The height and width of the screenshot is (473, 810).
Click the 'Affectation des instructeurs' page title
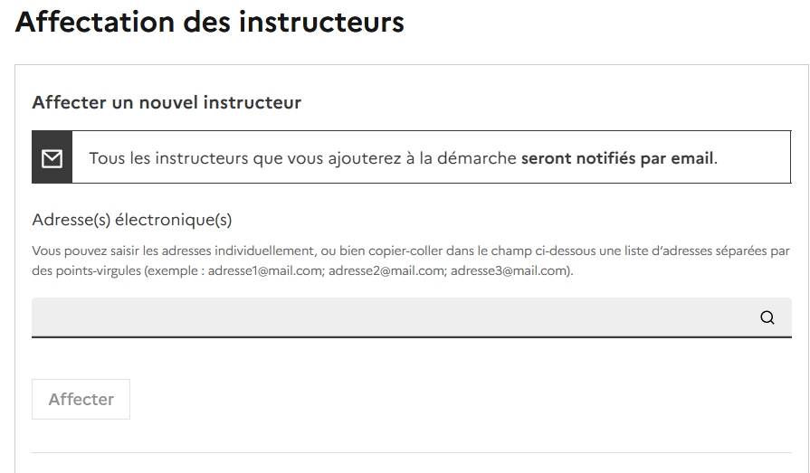pos(210,23)
